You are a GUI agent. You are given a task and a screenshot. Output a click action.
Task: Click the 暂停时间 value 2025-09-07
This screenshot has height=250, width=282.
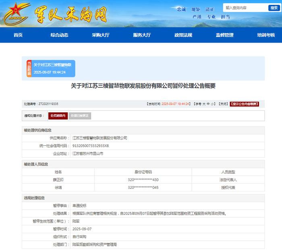(x=82, y=229)
